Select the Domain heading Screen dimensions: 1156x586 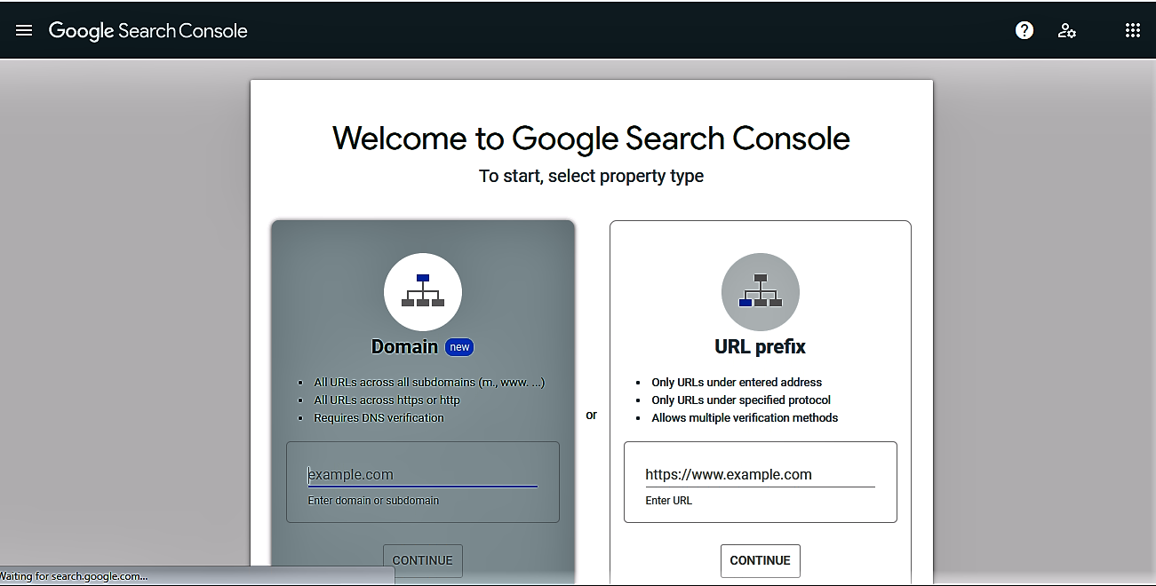[x=404, y=346]
